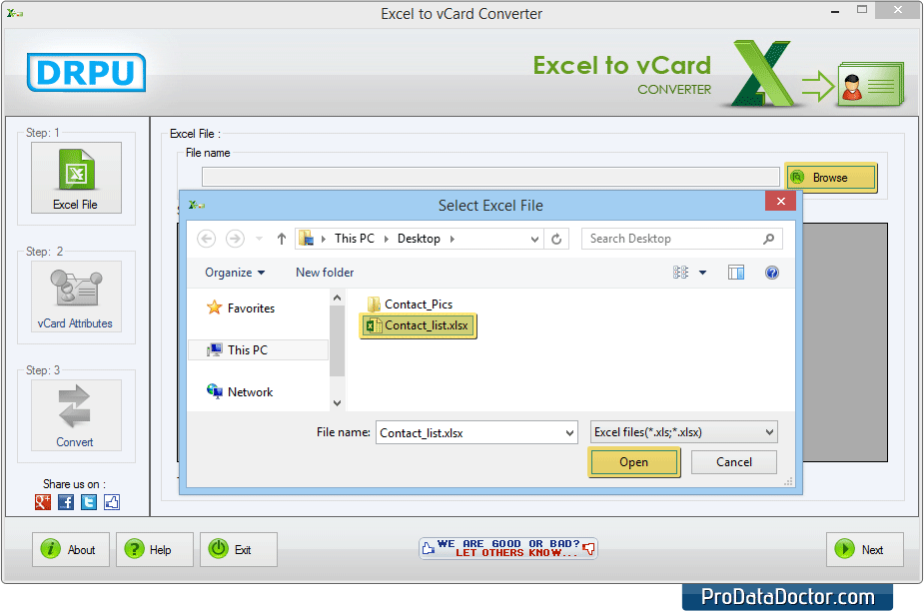Minimize the converter window
Viewport: 924px width, 611px height.
click(835, 11)
